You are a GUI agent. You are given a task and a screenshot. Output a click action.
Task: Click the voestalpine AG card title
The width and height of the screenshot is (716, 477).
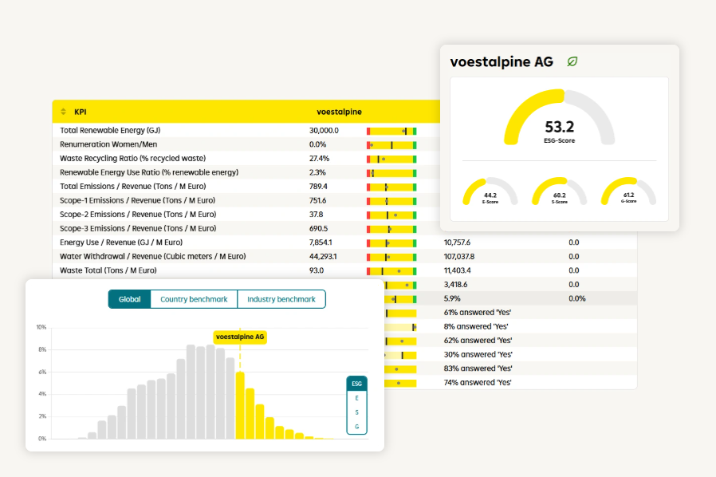(x=502, y=61)
